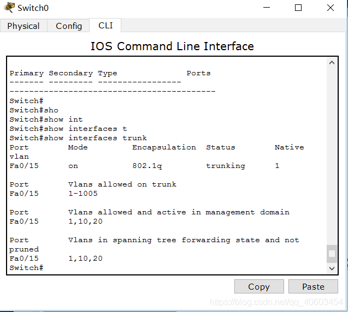Click the 'IOS Command Line Interface' title
Viewport: 348px width, 312px height.
click(x=172, y=46)
